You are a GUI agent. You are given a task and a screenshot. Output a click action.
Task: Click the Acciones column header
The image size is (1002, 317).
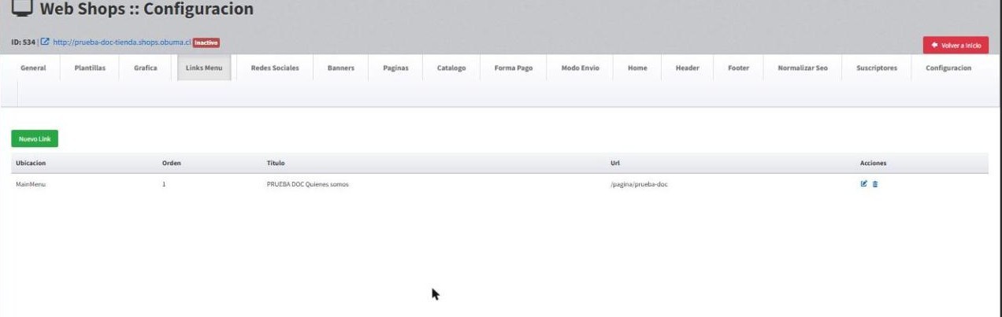tap(873, 163)
